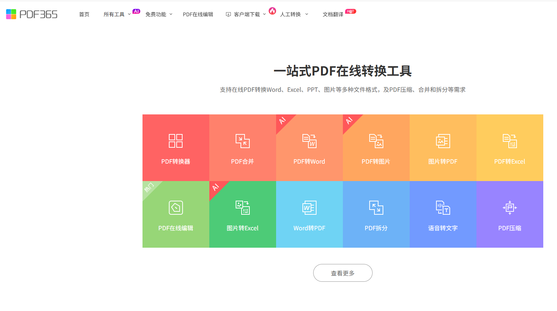Open the PDF合并 merge tool icon

coord(242,141)
